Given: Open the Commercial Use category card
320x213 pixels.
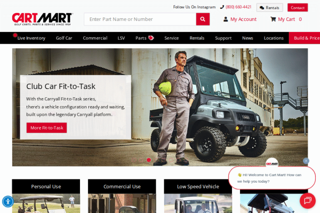Looking at the screenshot, I should click(x=122, y=186).
